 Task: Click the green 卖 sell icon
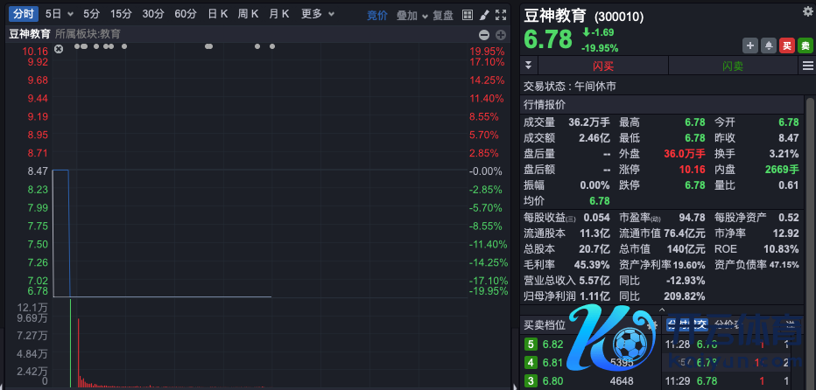click(805, 45)
